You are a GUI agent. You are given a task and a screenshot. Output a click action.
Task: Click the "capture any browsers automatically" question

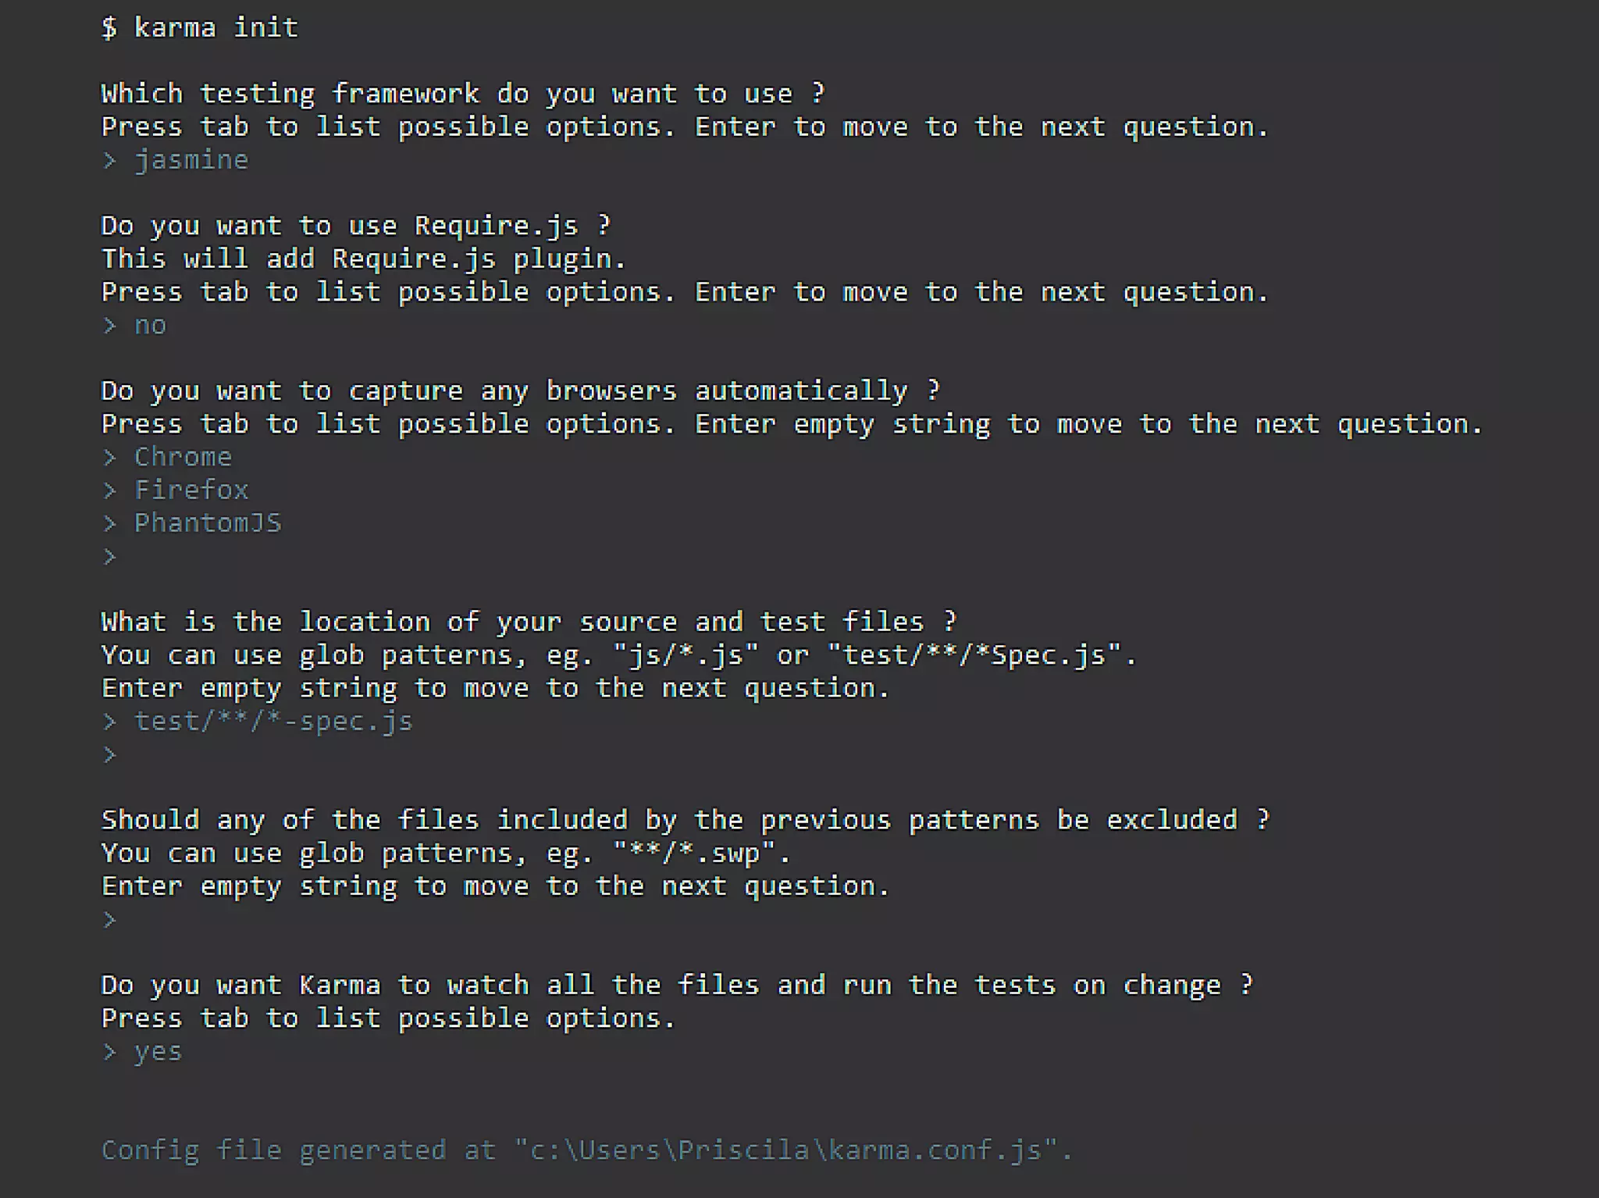pos(520,390)
